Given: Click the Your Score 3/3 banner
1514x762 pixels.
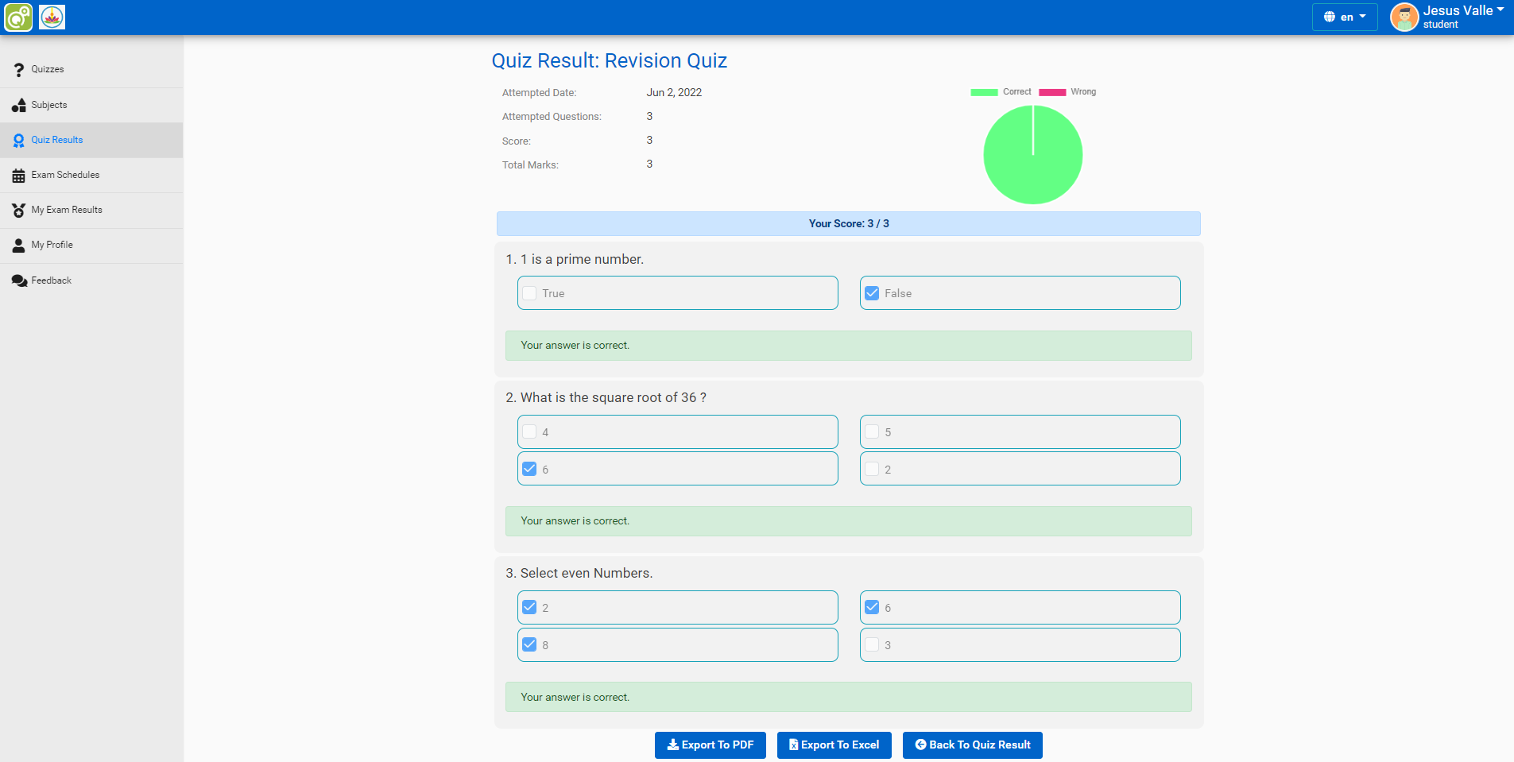Looking at the screenshot, I should point(848,223).
